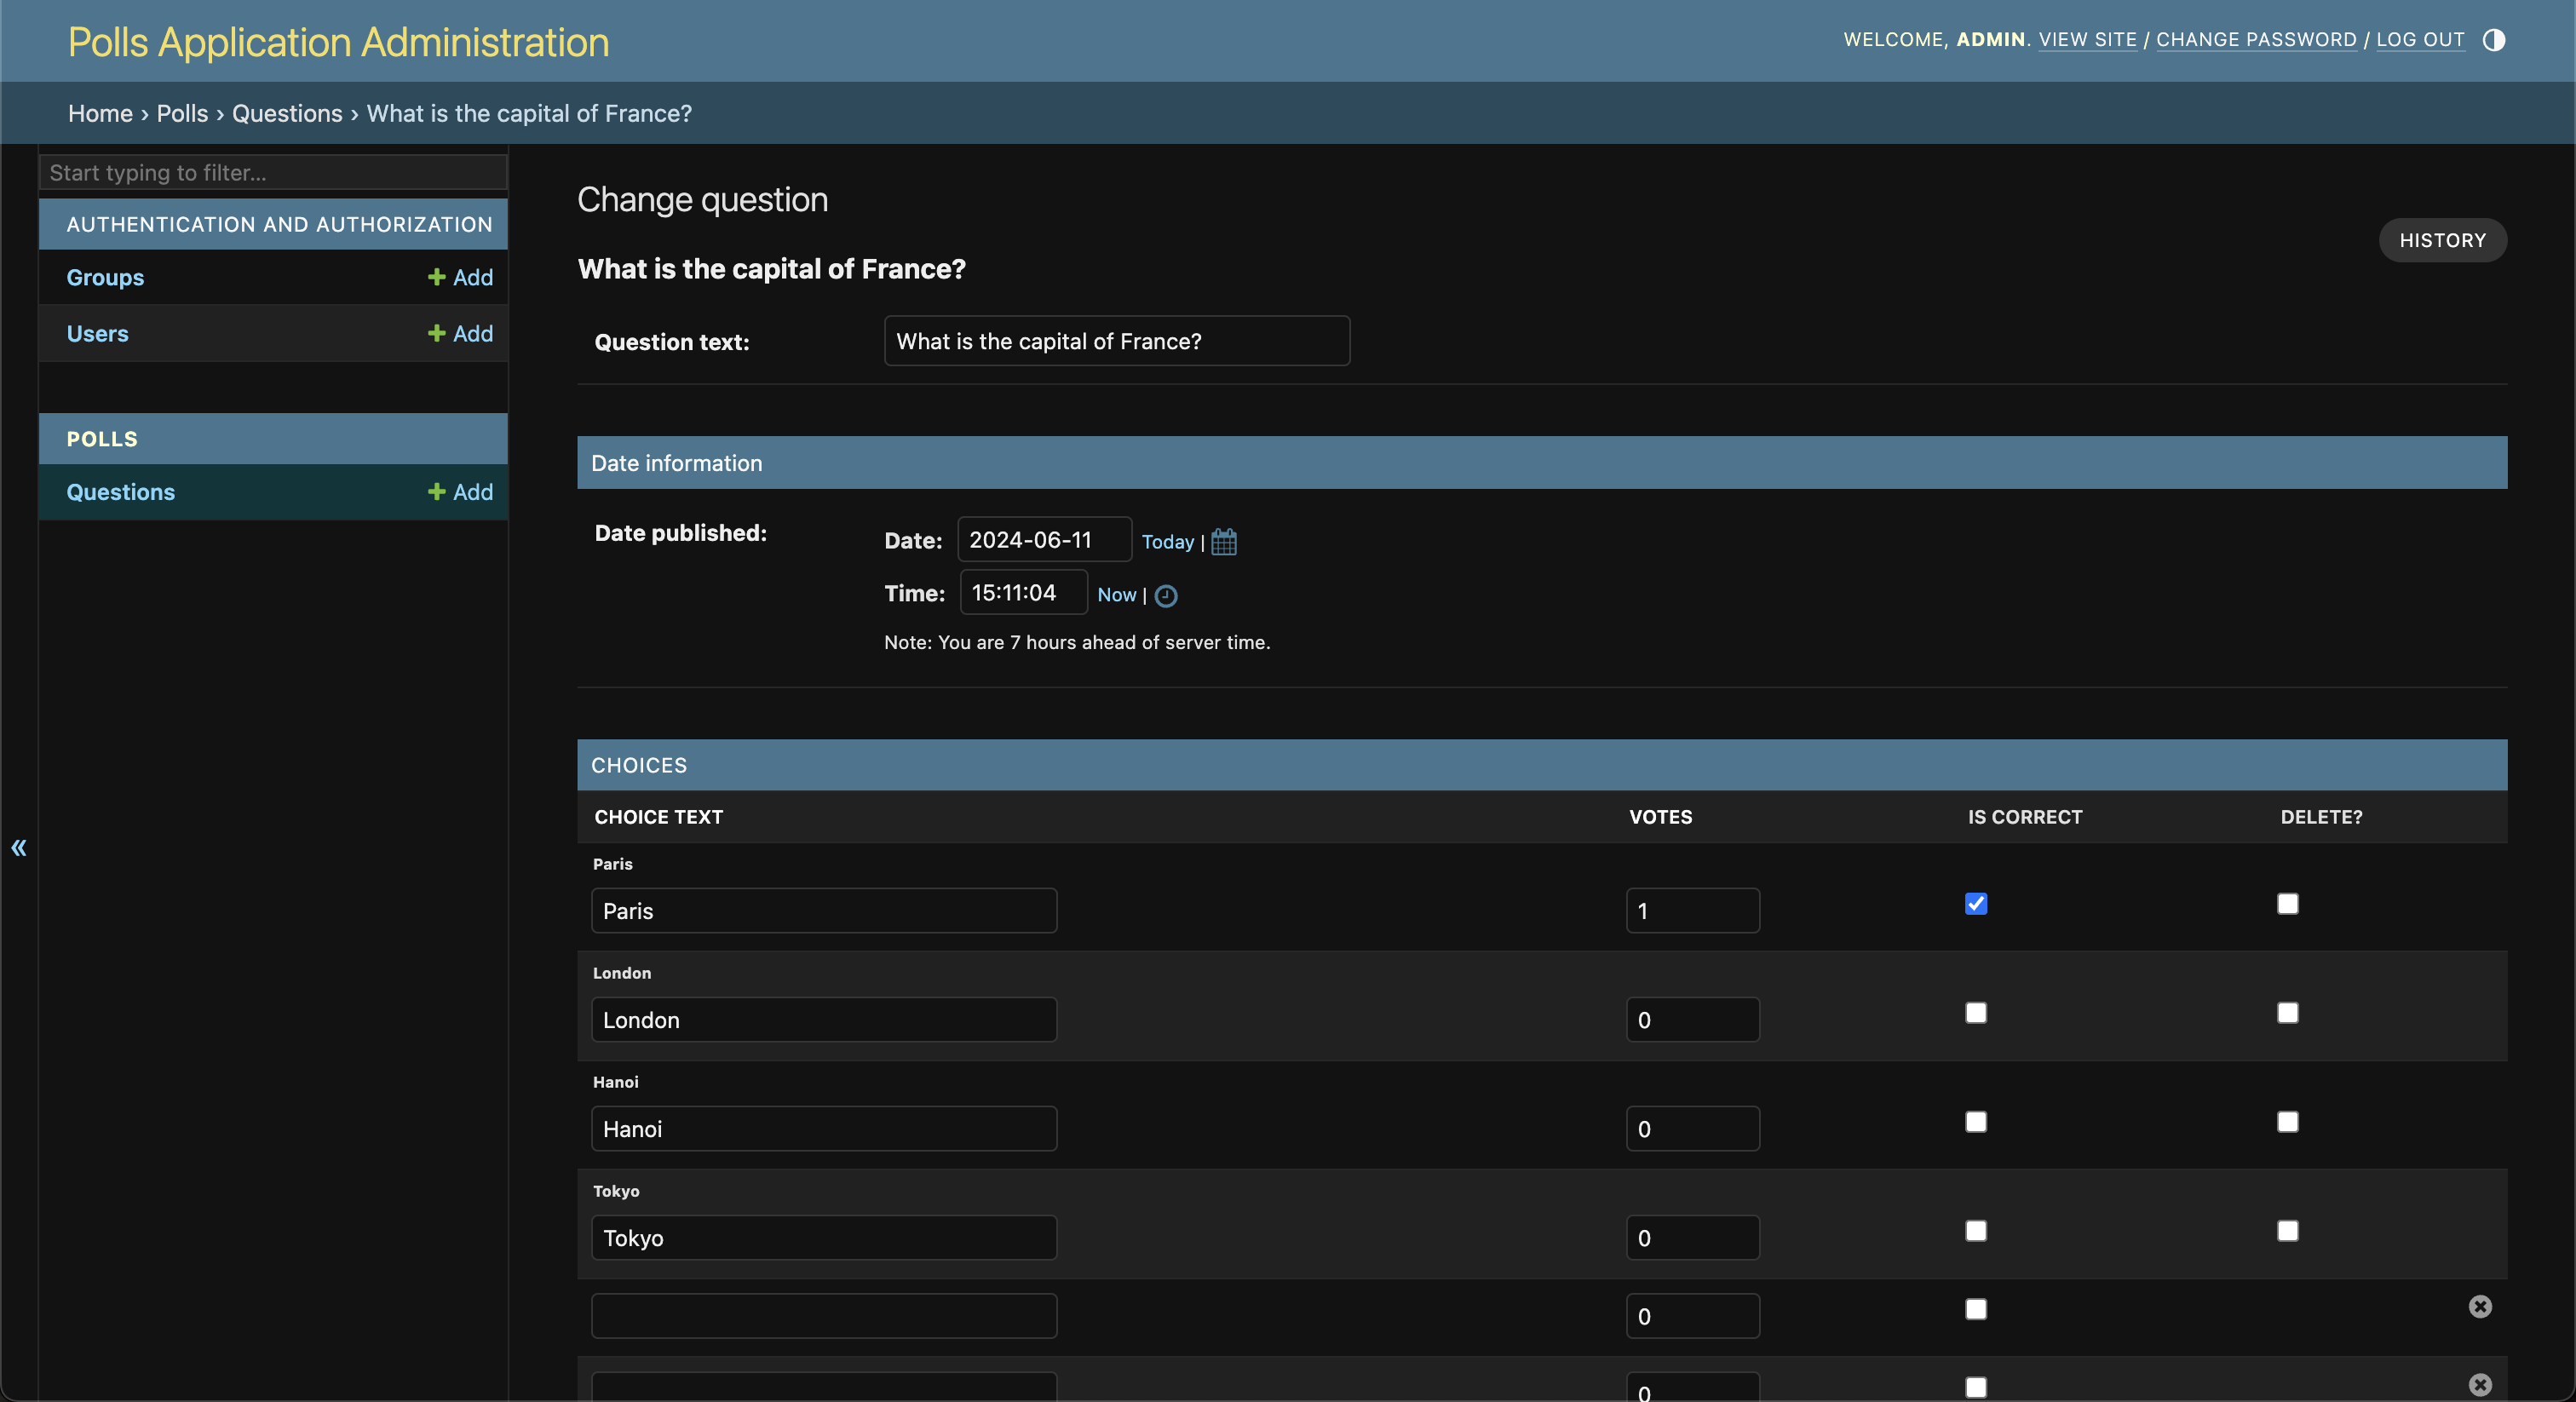Mark London as the correct choice

(1975, 1013)
